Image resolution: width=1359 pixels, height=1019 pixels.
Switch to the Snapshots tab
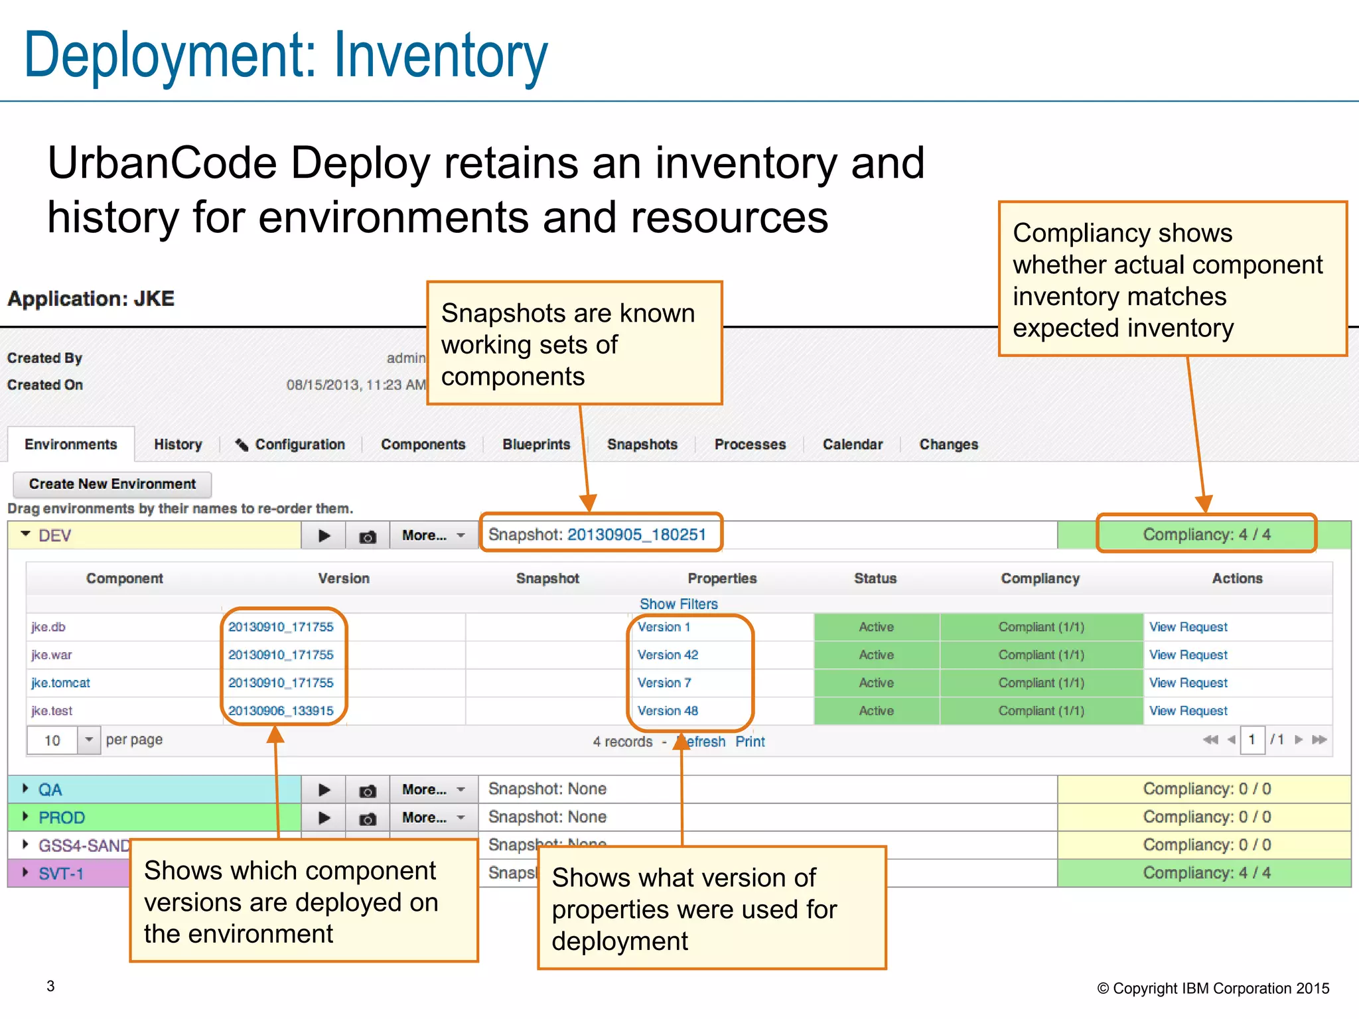642,444
